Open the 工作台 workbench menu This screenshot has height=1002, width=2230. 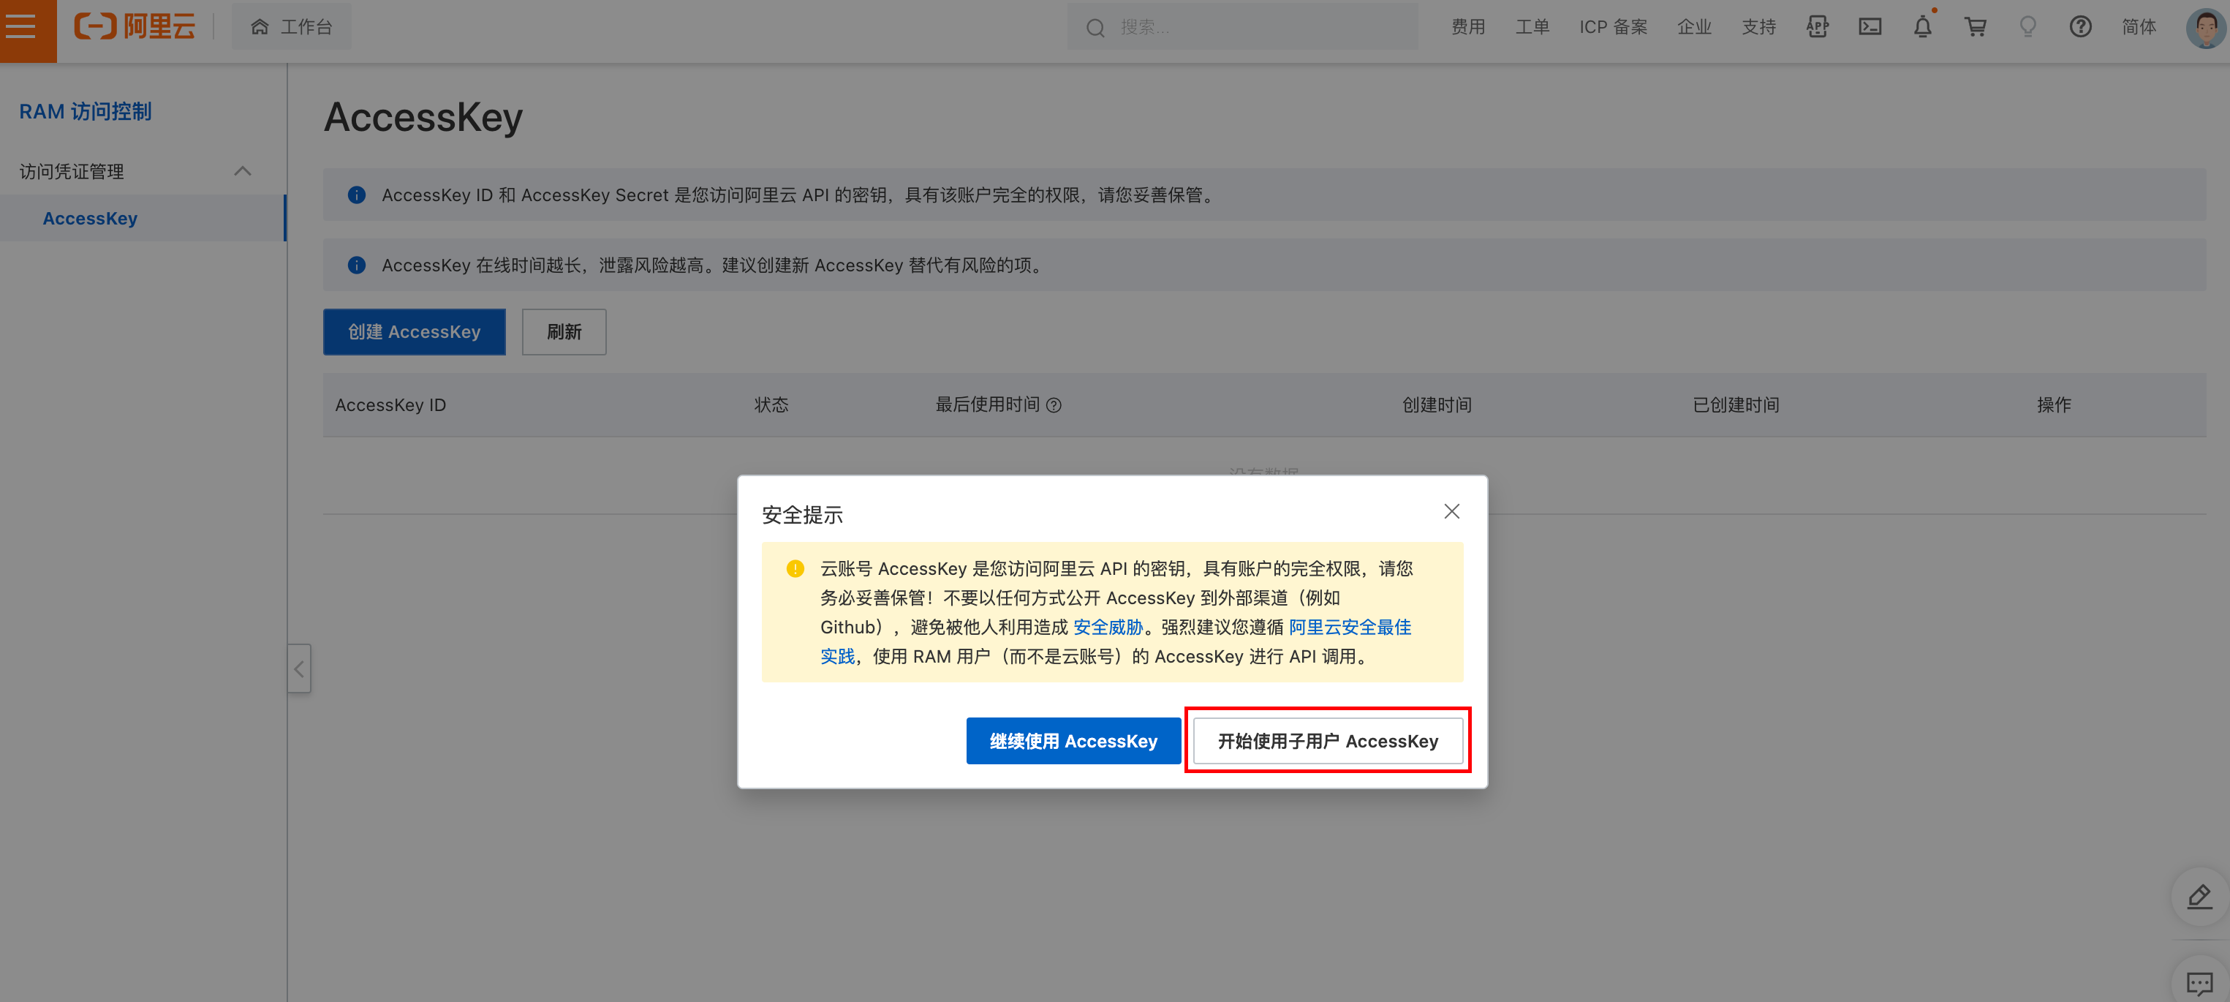point(291,26)
